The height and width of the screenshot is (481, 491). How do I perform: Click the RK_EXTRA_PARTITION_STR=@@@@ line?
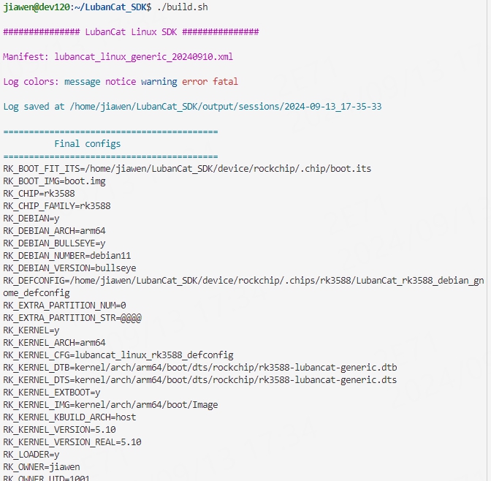72,318
